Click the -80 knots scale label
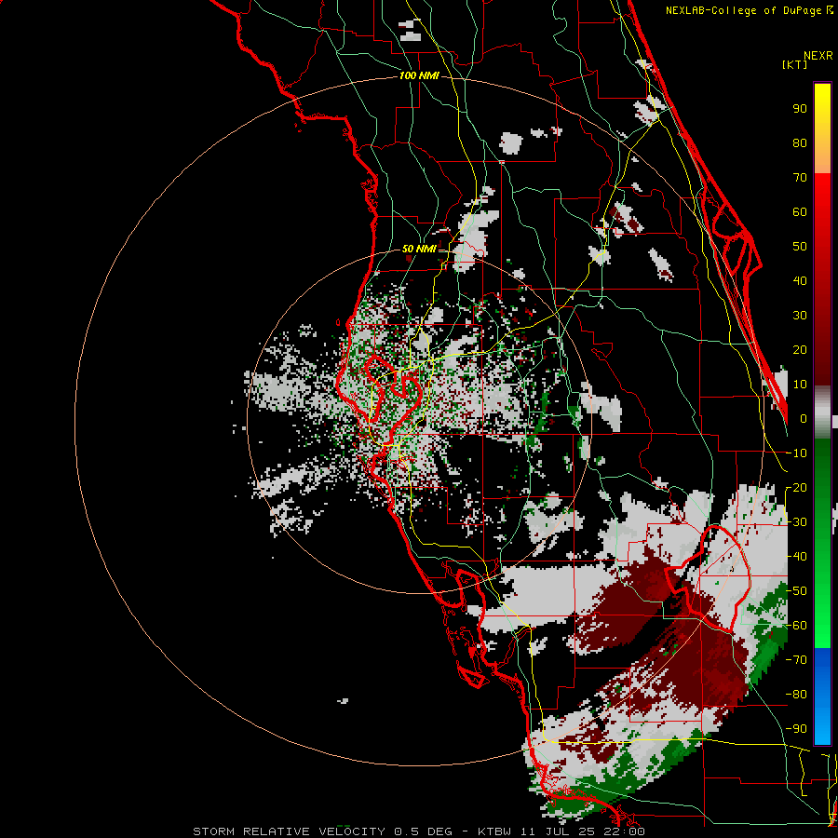Screen dimensions: 838x838 tap(796, 695)
